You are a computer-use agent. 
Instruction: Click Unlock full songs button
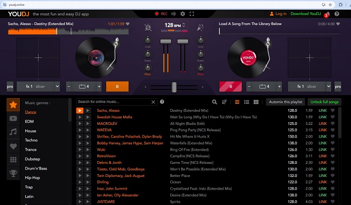tap(324, 102)
